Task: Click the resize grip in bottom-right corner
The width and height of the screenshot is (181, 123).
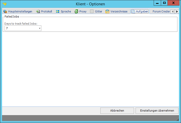Action: (177, 119)
